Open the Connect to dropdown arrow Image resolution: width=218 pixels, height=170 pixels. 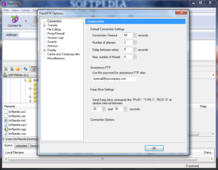click(x=26, y=21)
